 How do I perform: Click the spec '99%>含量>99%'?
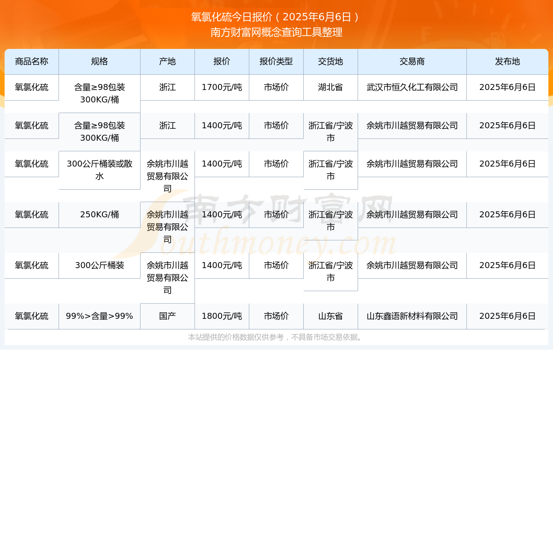coord(100,316)
